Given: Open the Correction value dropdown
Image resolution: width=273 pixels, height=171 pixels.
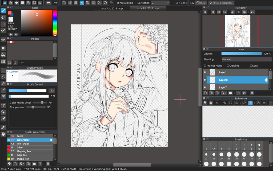Looking at the screenshot, I should click(160, 3).
